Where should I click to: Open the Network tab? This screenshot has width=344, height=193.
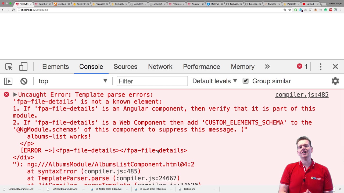160,67
